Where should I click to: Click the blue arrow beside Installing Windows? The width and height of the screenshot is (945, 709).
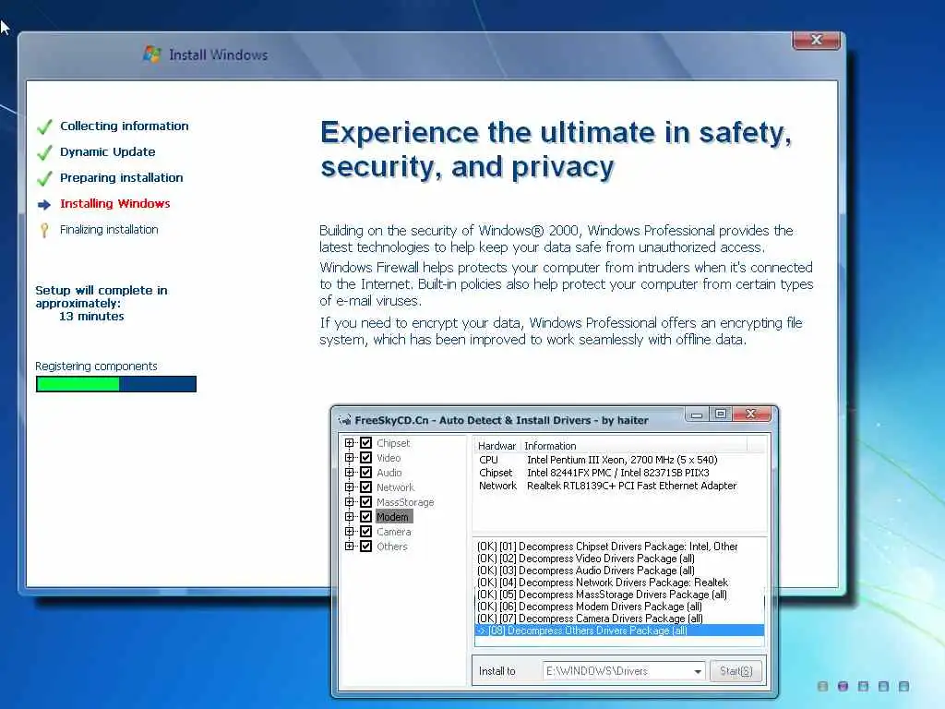(x=44, y=204)
